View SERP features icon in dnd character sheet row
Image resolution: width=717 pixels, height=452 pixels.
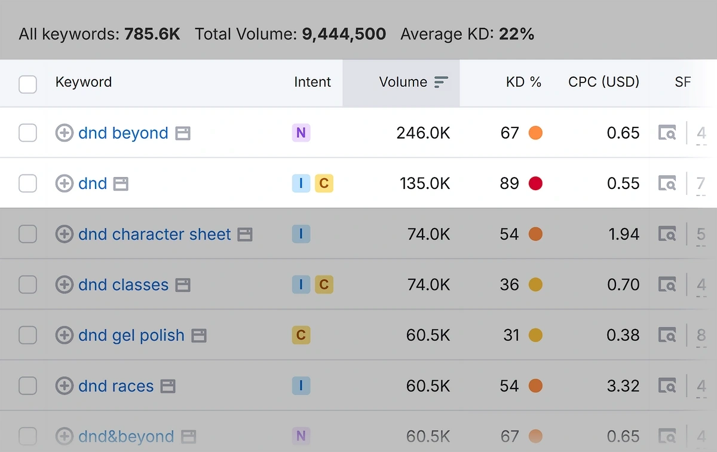pyautogui.click(x=667, y=234)
